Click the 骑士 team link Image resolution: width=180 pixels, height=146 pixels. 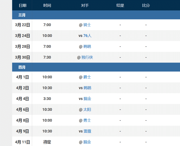pos(87,25)
